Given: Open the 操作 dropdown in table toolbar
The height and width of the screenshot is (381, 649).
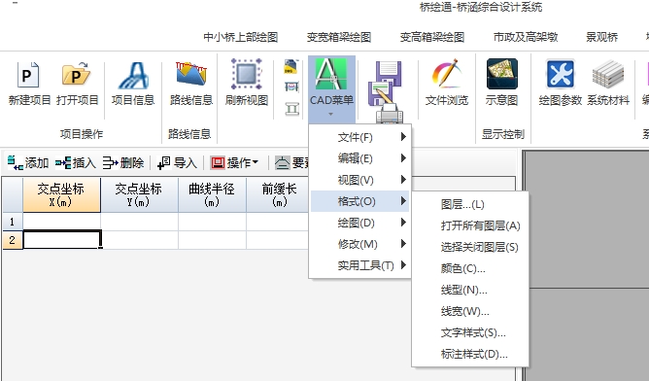Looking at the screenshot, I should pyautogui.click(x=234, y=162).
